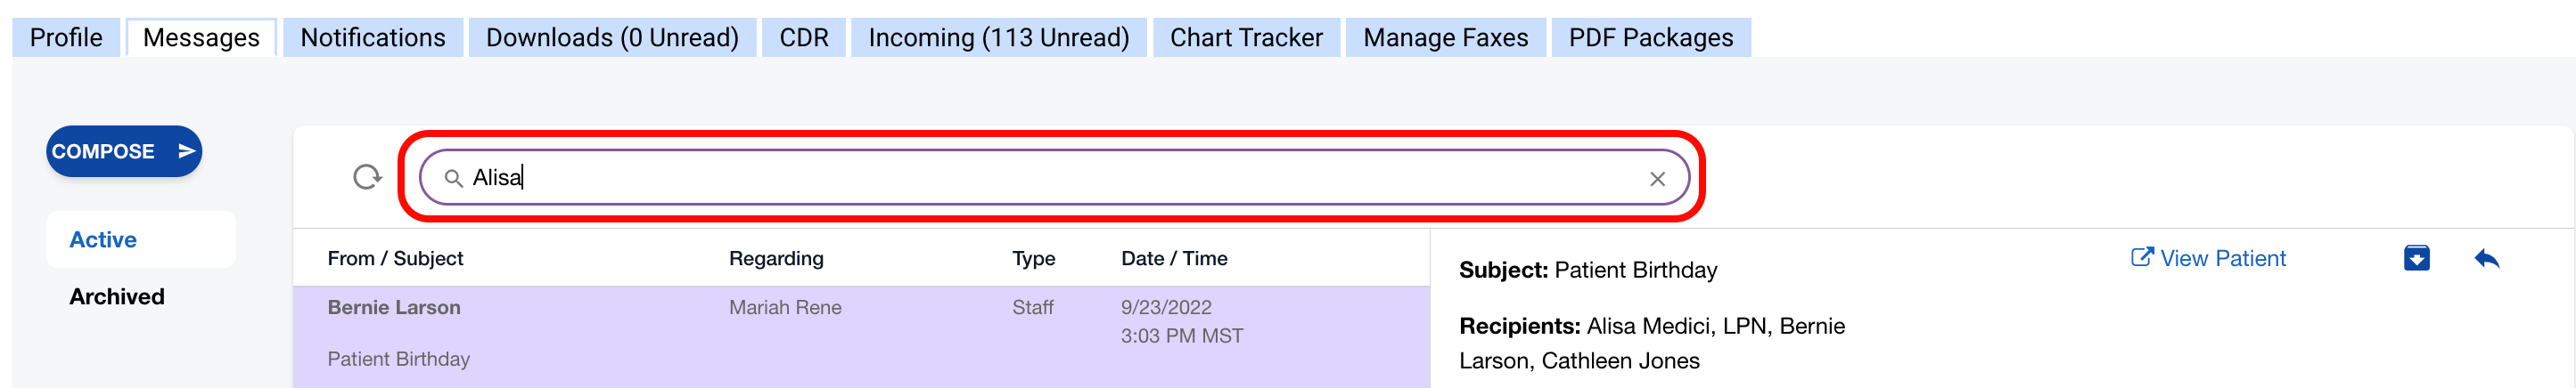Open the Notifications tab
Screen dimensions: 2576x388
[373, 38]
